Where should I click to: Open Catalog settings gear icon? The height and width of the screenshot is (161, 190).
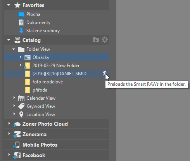(105, 40)
